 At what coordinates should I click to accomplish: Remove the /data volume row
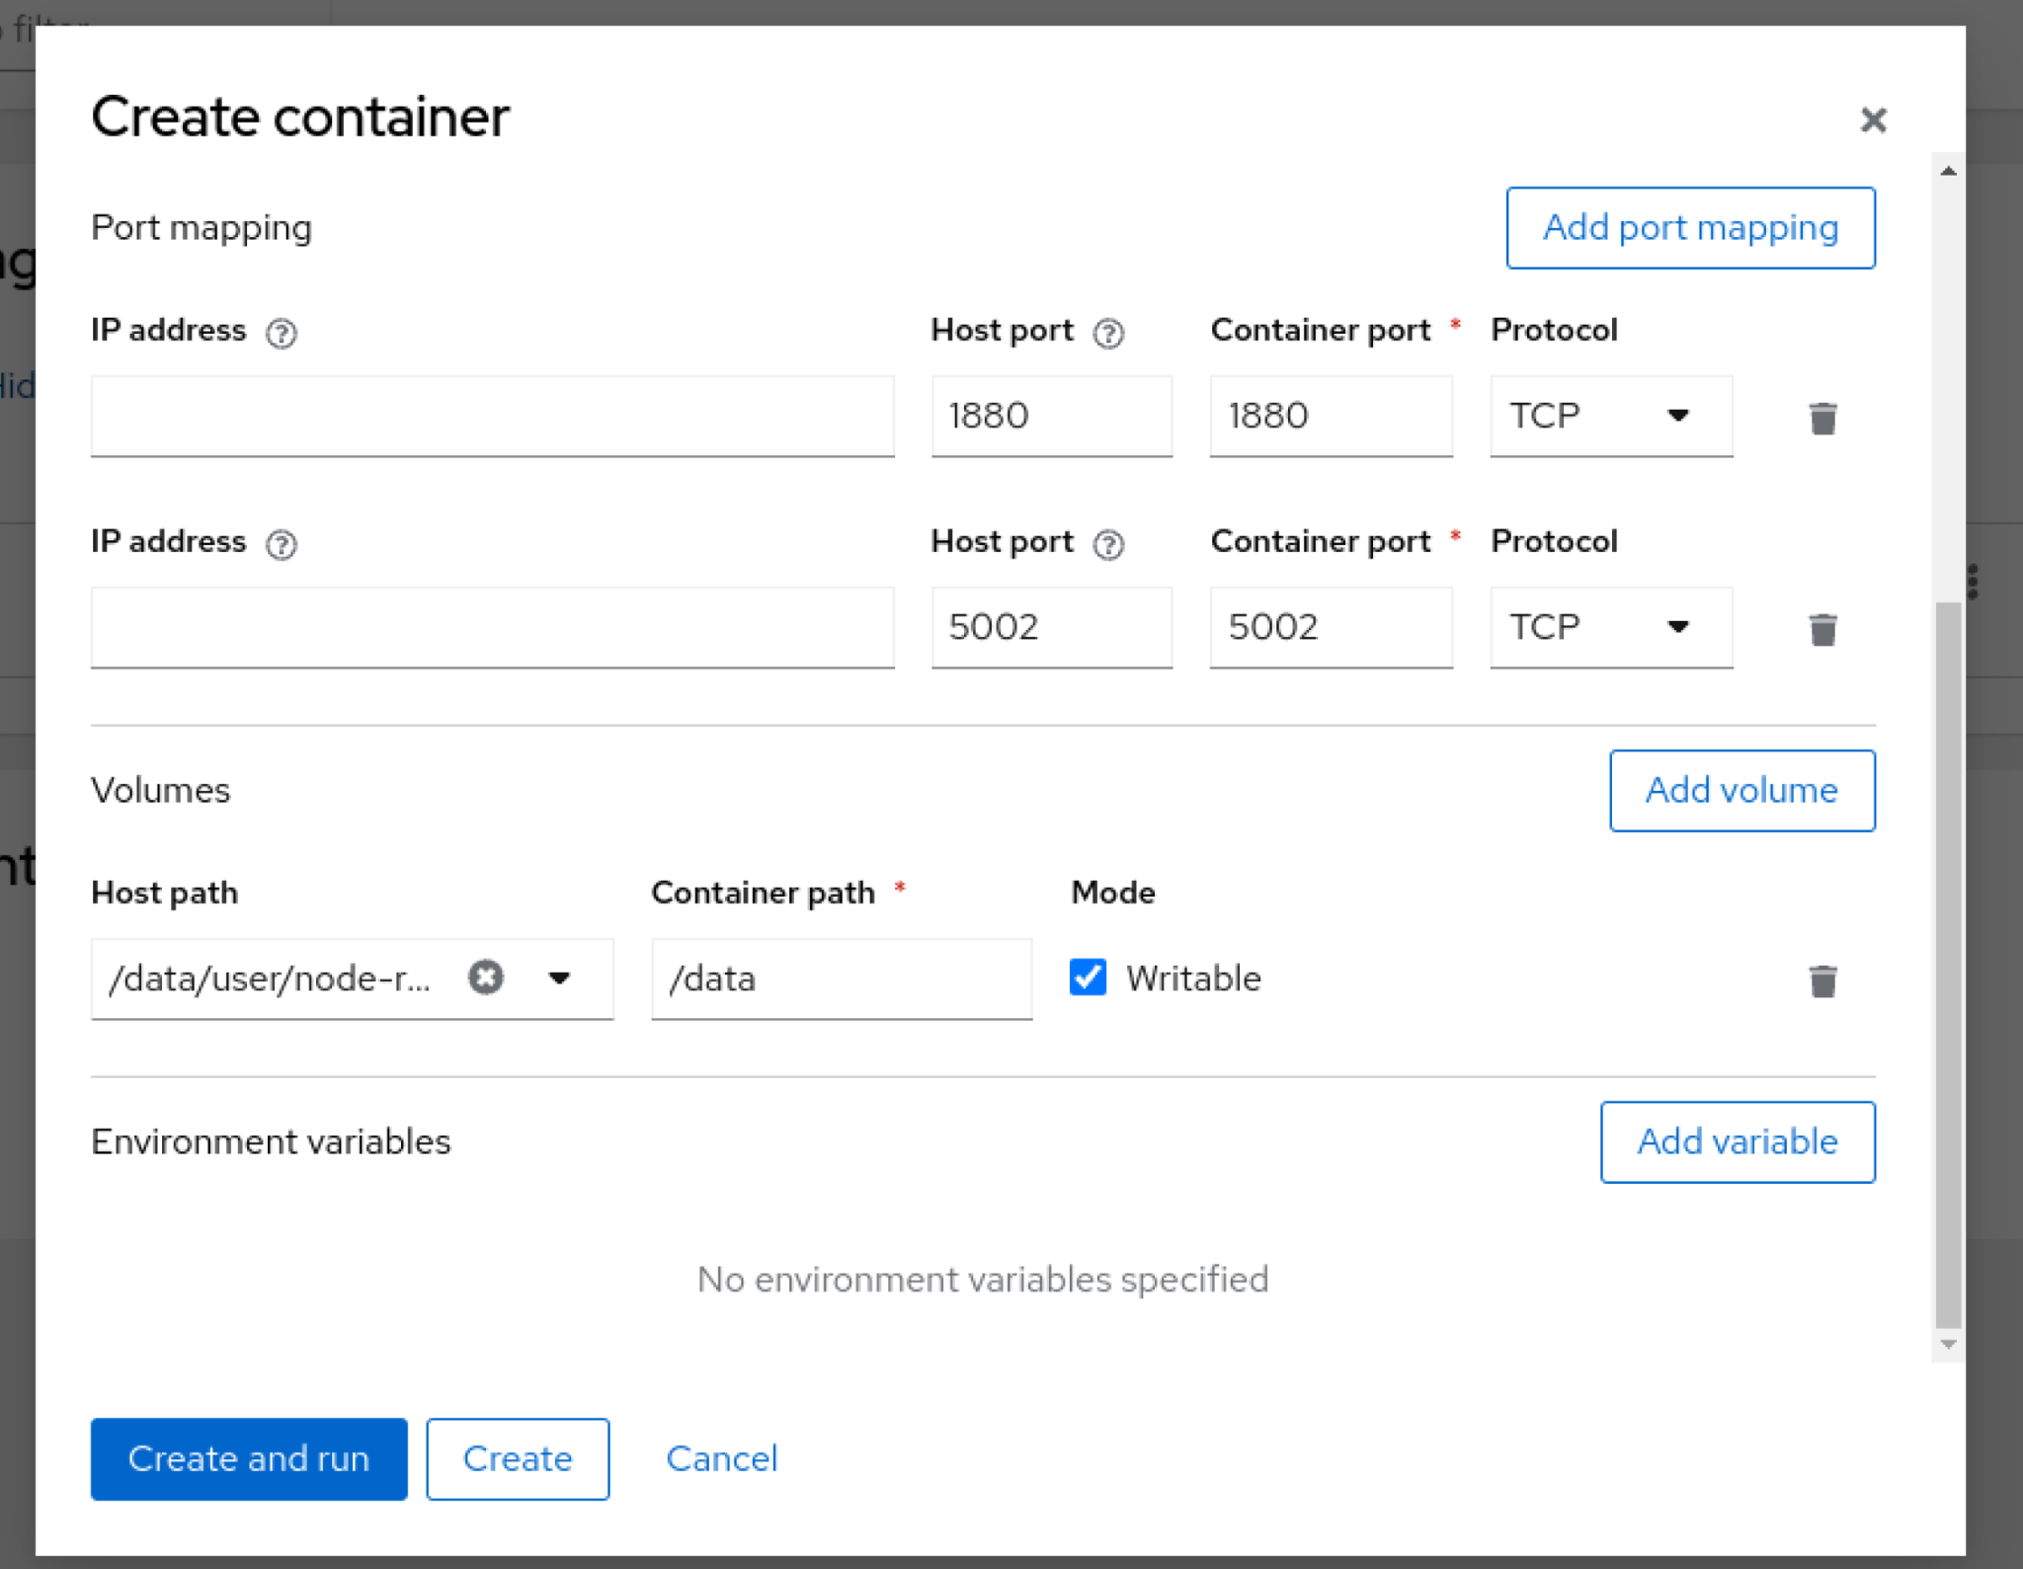point(1821,981)
